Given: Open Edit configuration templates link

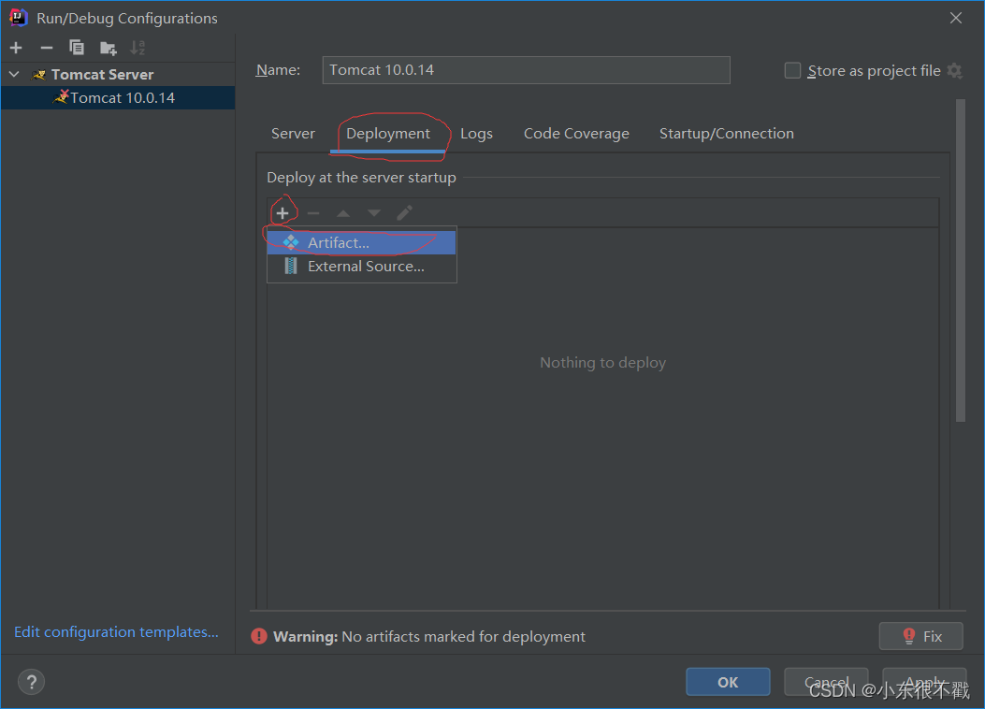Looking at the screenshot, I should [x=116, y=632].
